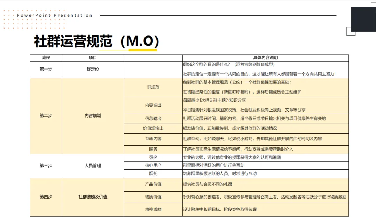Select the 第二步 cell

[46, 116]
